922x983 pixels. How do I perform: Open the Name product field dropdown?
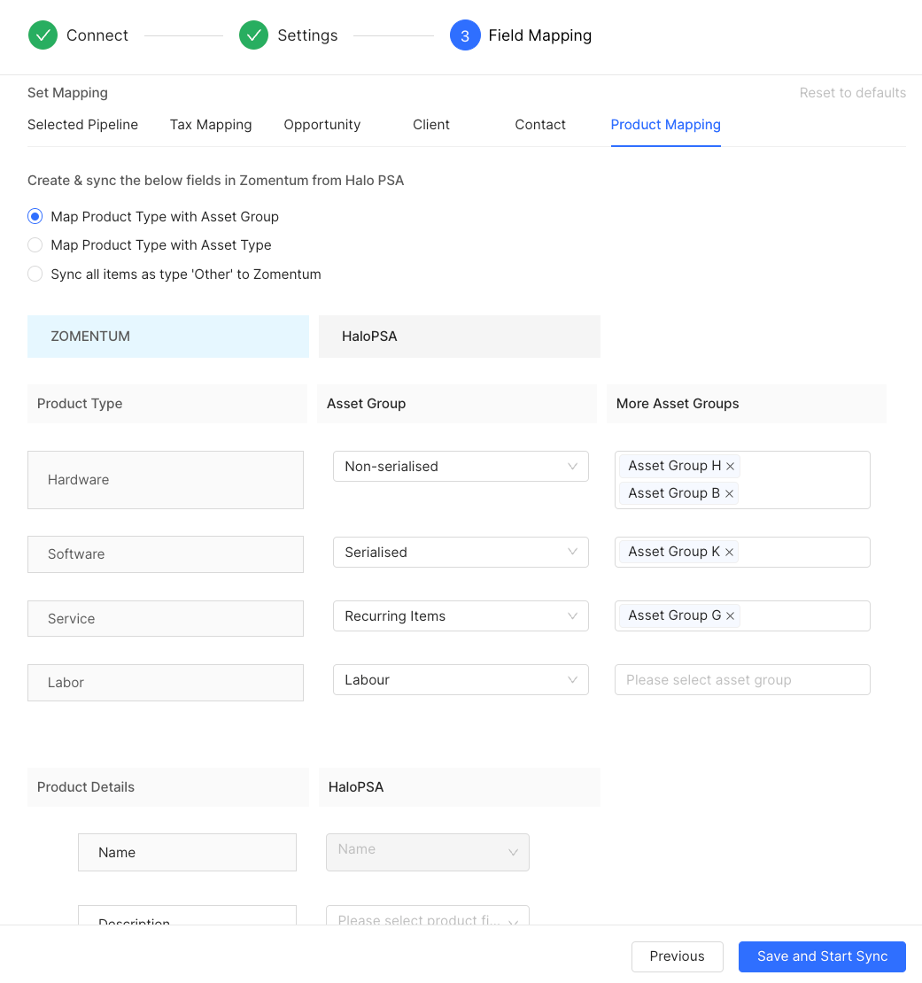(428, 852)
